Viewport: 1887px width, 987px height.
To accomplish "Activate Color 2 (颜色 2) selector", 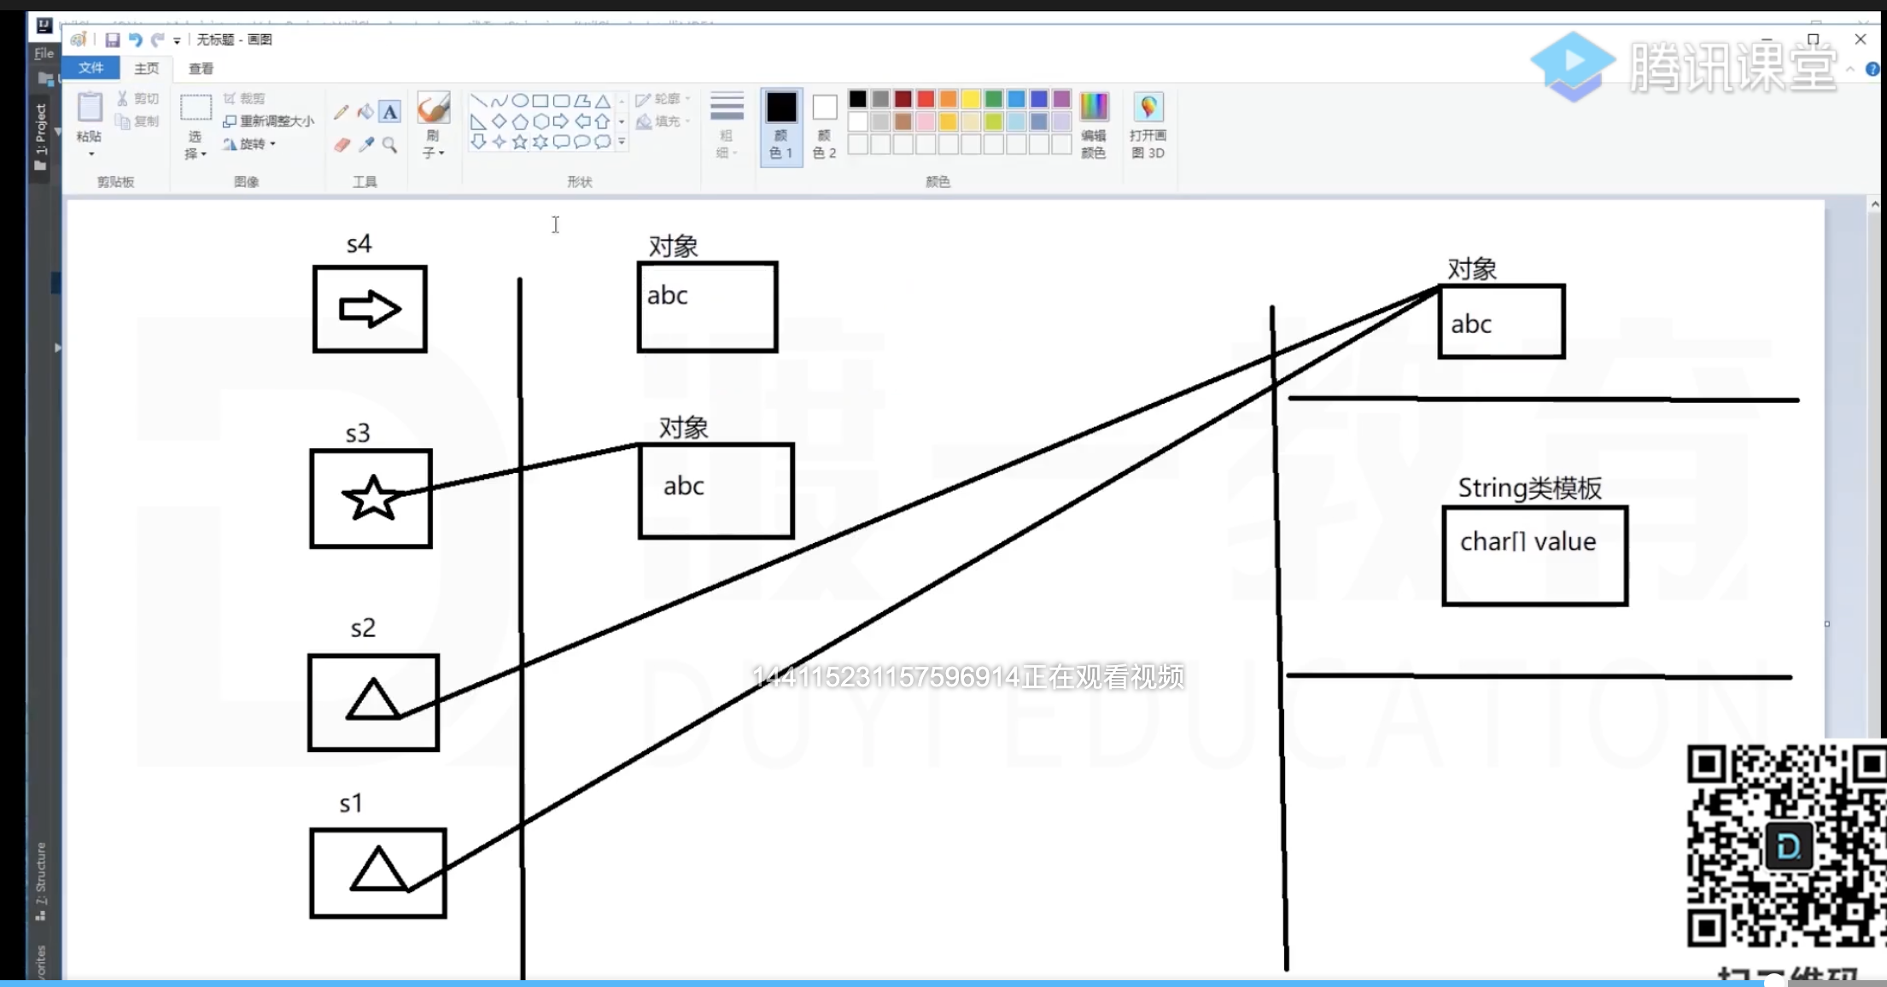I will click(x=824, y=126).
